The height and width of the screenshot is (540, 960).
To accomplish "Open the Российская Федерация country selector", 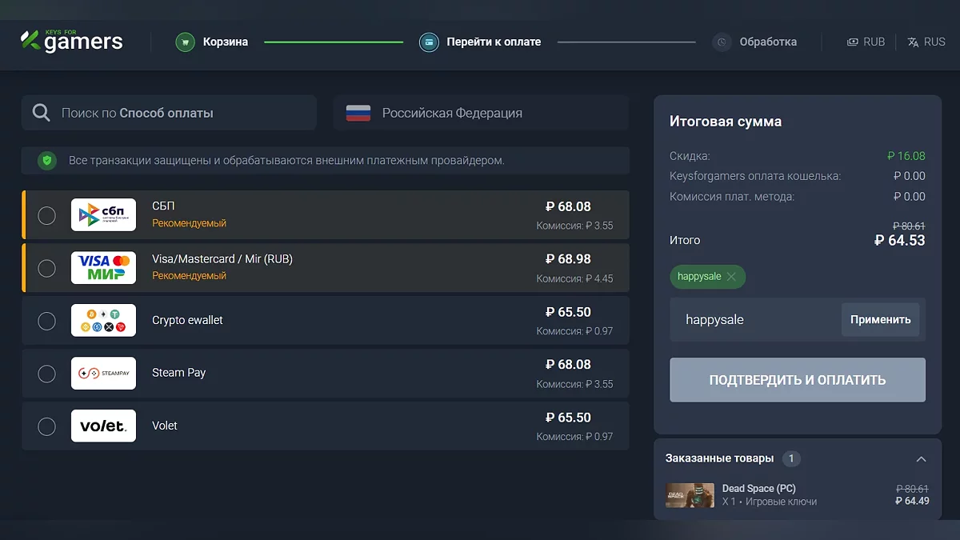I will point(481,113).
